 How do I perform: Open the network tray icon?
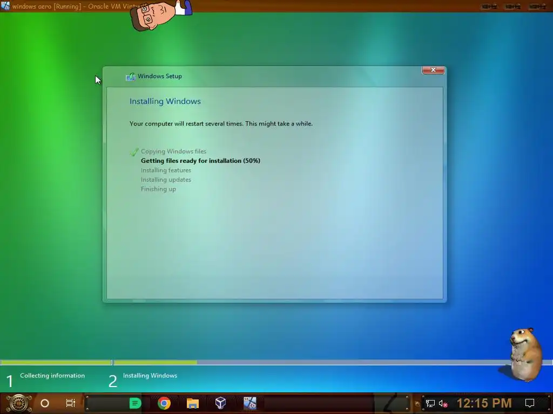click(x=430, y=403)
